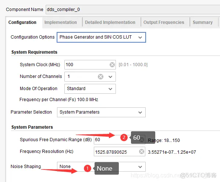Viewport: 220px width, 182px height.
Task: Switch to the Summary tab
Action: (203, 22)
